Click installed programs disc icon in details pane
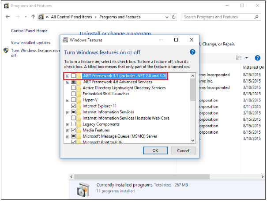 83,189
